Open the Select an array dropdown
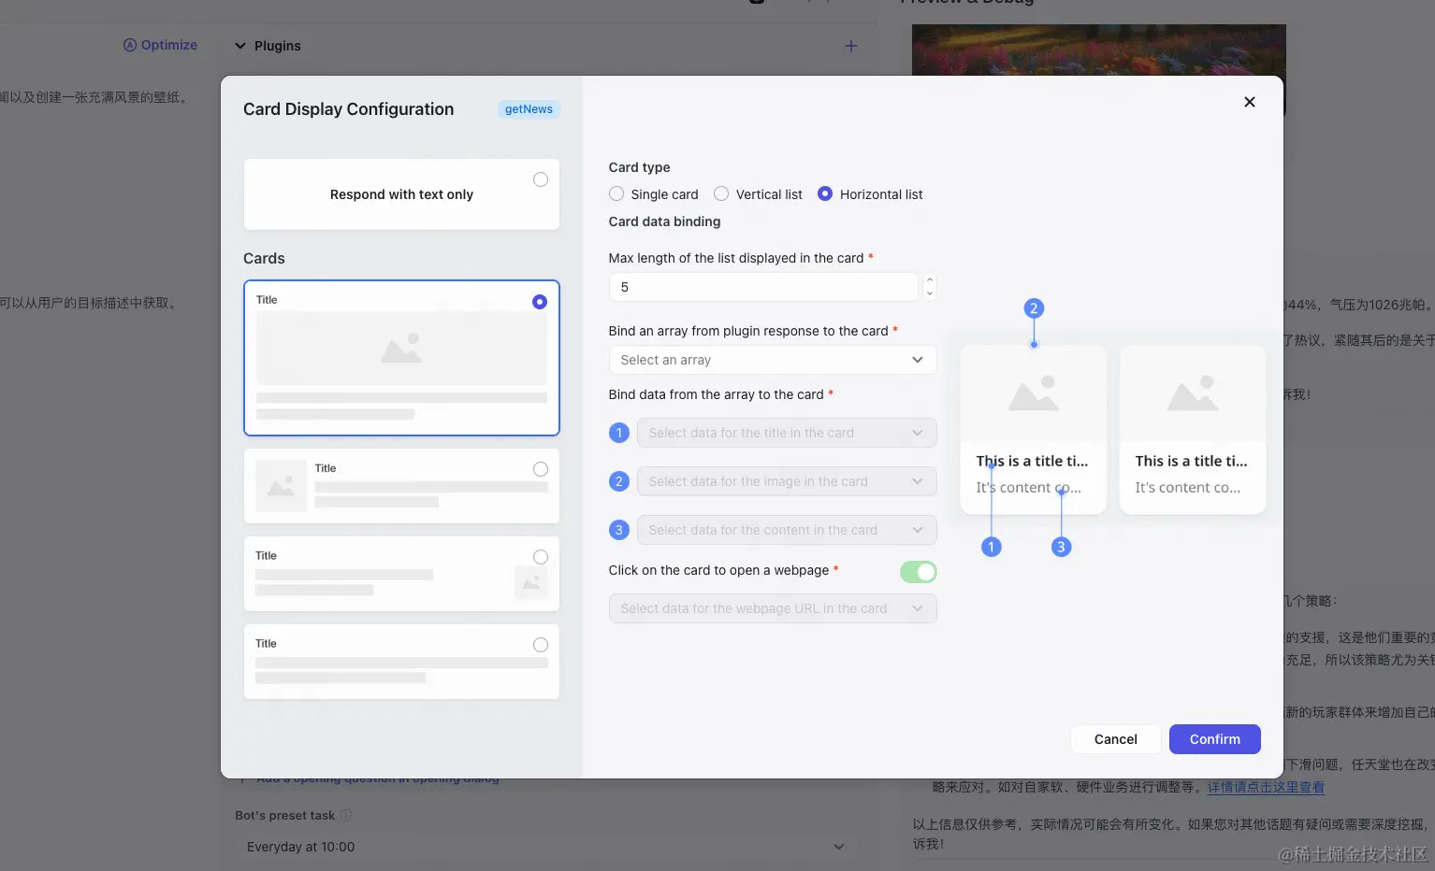Screen dimensions: 1435x871 (772, 360)
